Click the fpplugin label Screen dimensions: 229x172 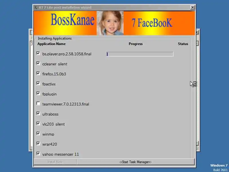[50, 94]
